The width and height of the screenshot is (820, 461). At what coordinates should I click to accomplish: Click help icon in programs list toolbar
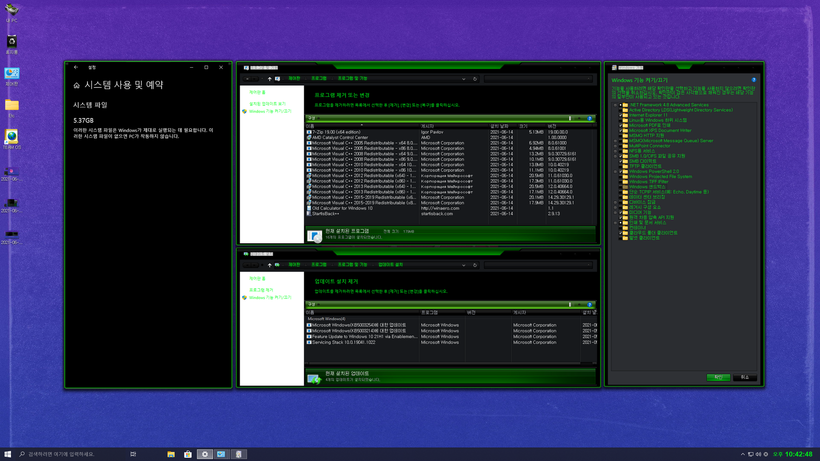tap(590, 118)
